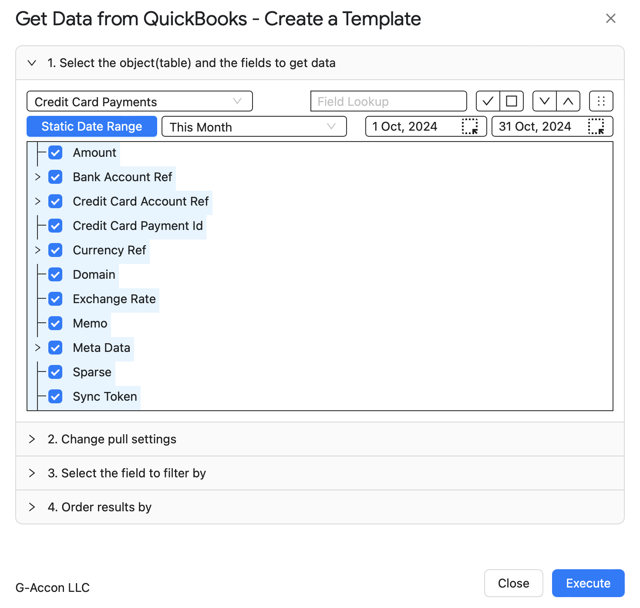Click the six-dot grid options icon
Screen dimensions: 640x608
pos(601,101)
